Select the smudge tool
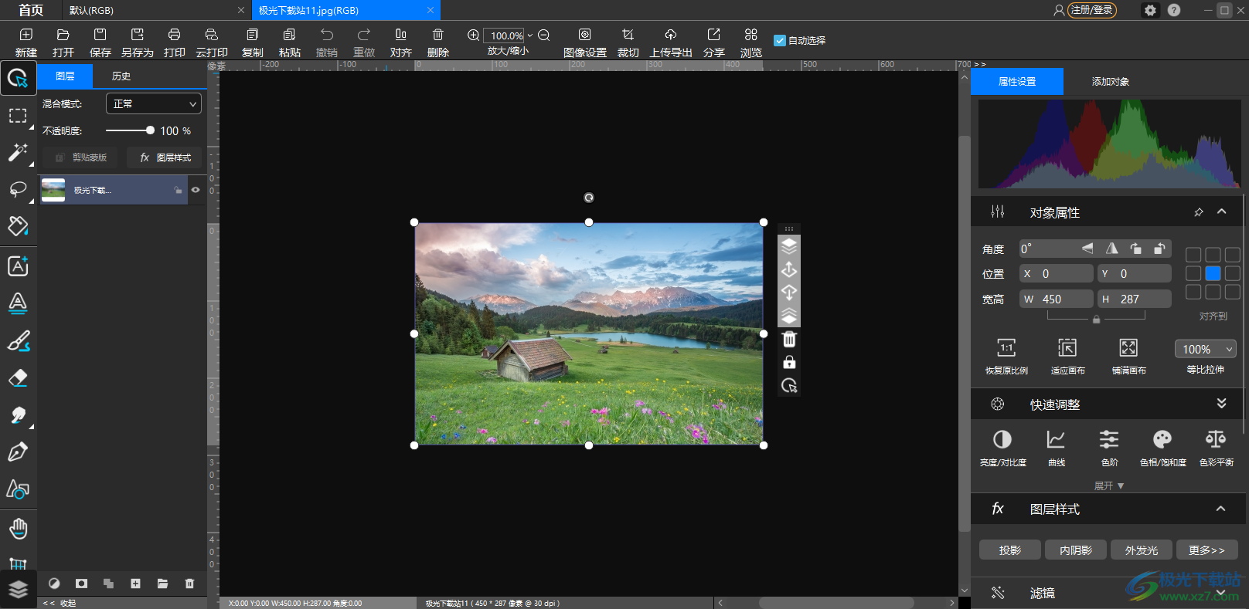The height and width of the screenshot is (609, 1249). pyautogui.click(x=18, y=414)
